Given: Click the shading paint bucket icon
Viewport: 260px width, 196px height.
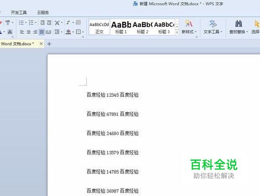Looking at the screenshot, I should point(68,32).
